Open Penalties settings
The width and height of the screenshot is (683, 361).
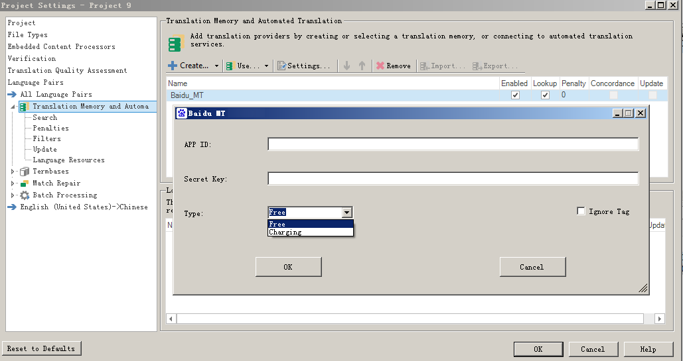(50, 128)
